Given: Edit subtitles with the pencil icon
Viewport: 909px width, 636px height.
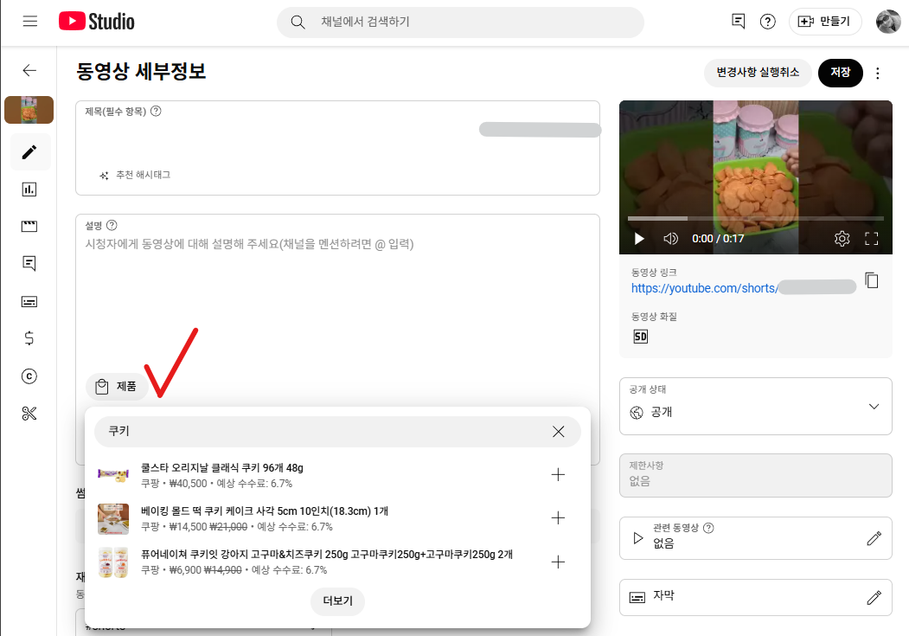Looking at the screenshot, I should 874,598.
